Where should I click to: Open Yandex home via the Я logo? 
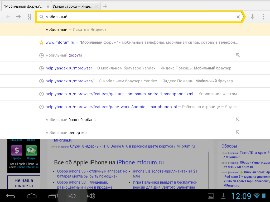point(29,17)
